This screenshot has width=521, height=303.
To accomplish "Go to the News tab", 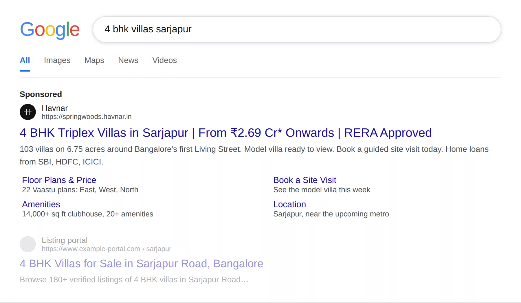I will coord(128,60).
